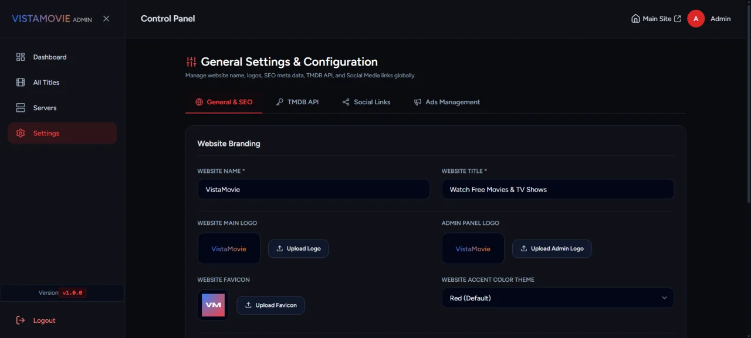Click the Upload Admin Logo button
Screen dimensions: 751x338
[552, 248]
